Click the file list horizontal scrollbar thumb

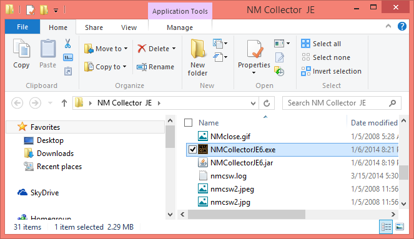pos(247,215)
